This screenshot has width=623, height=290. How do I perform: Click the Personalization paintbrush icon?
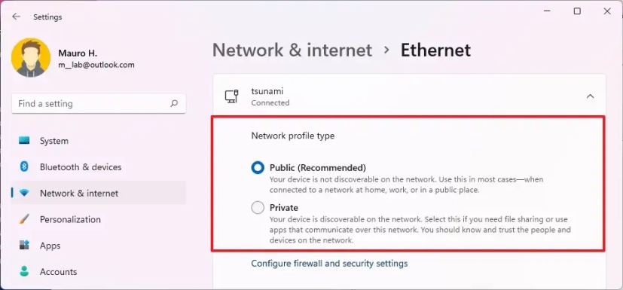coord(24,219)
